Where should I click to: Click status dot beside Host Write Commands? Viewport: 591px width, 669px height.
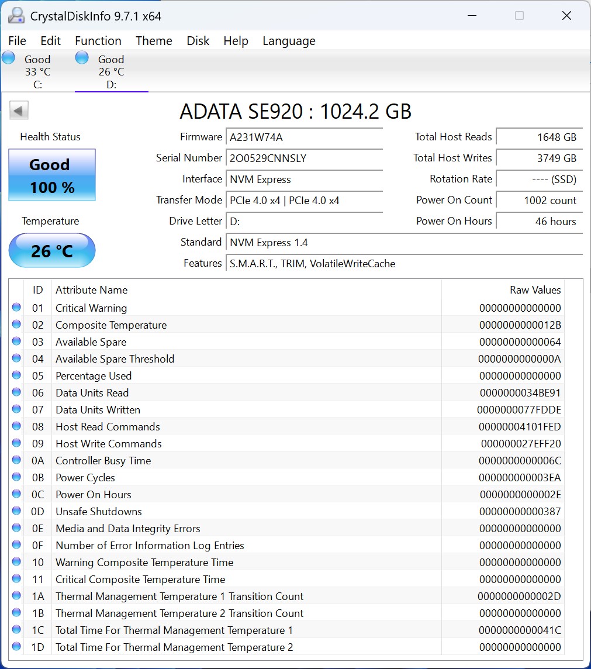pyautogui.click(x=16, y=443)
